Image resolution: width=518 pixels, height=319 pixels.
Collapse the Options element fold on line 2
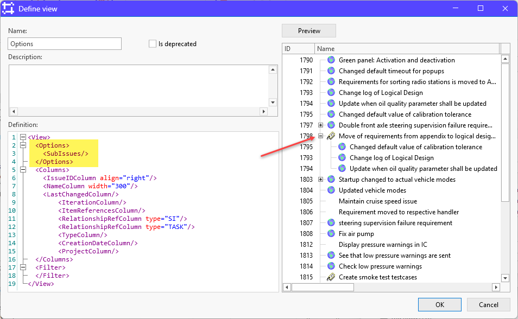(23, 145)
